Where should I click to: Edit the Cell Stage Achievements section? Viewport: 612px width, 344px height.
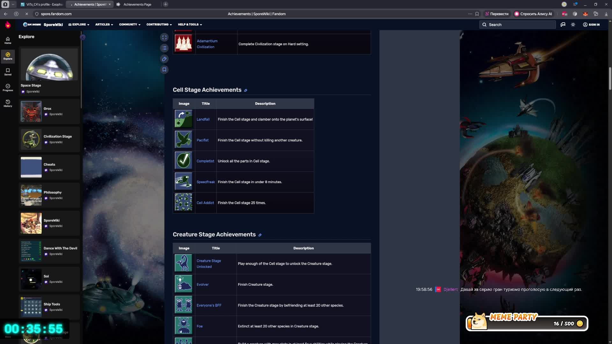(x=245, y=90)
